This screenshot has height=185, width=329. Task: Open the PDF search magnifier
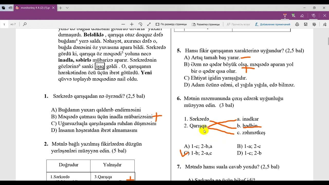(x=25, y=24)
